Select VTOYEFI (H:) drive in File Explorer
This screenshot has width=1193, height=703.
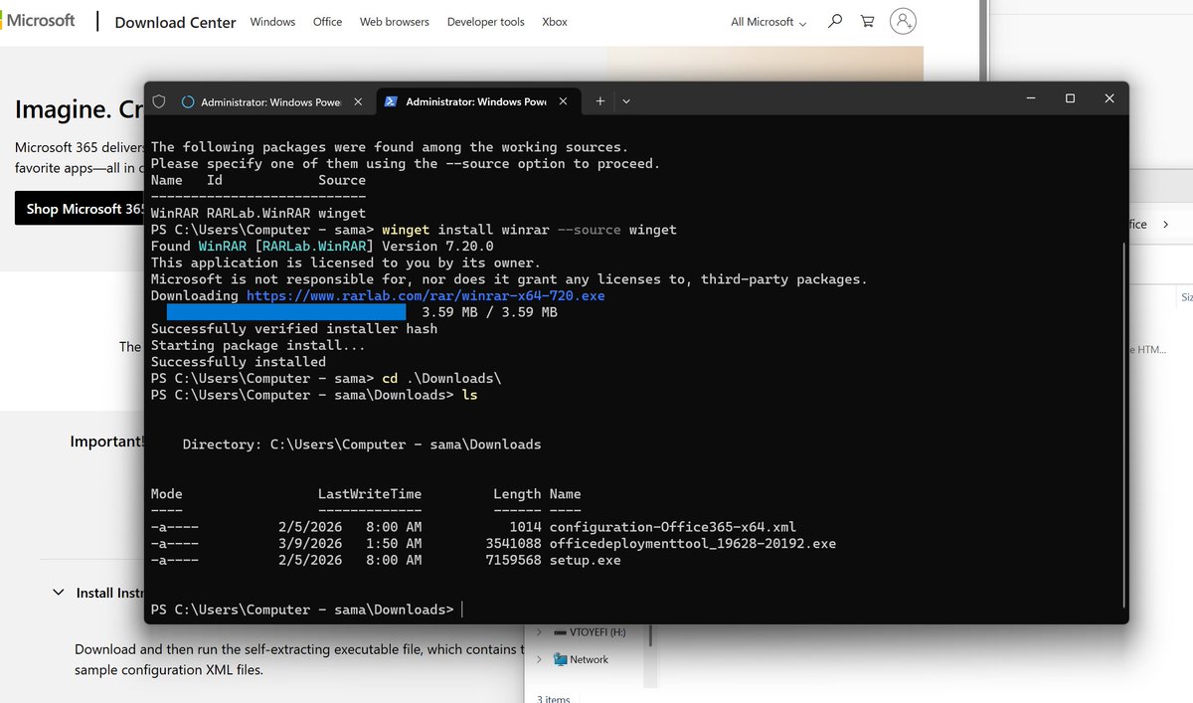(x=597, y=632)
